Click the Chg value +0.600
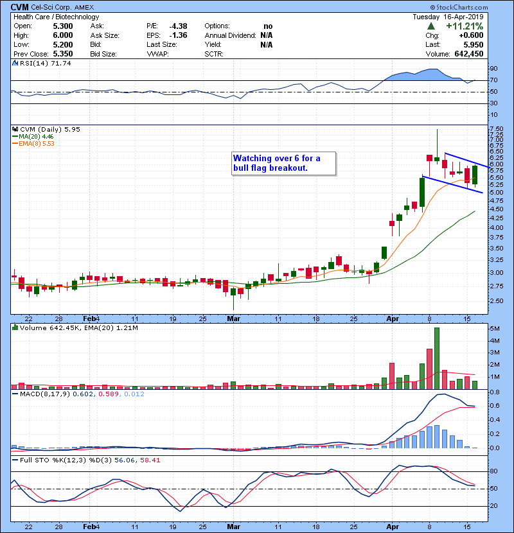The width and height of the screenshot is (514, 533). click(471, 35)
